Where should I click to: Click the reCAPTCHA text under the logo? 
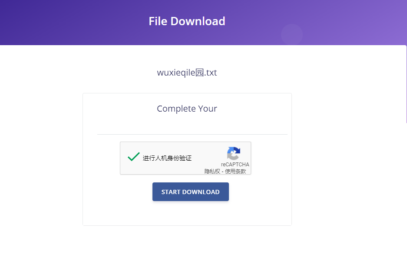pyautogui.click(x=235, y=164)
